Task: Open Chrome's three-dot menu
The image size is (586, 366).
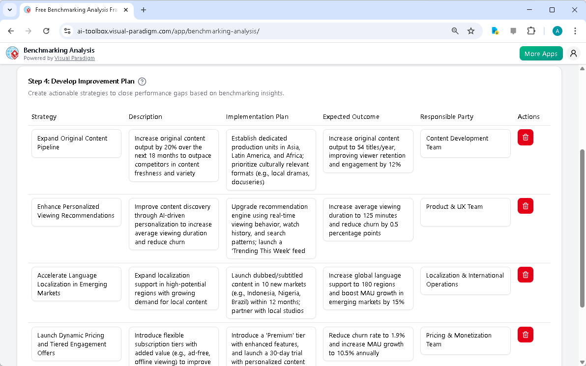Action: [575, 30]
